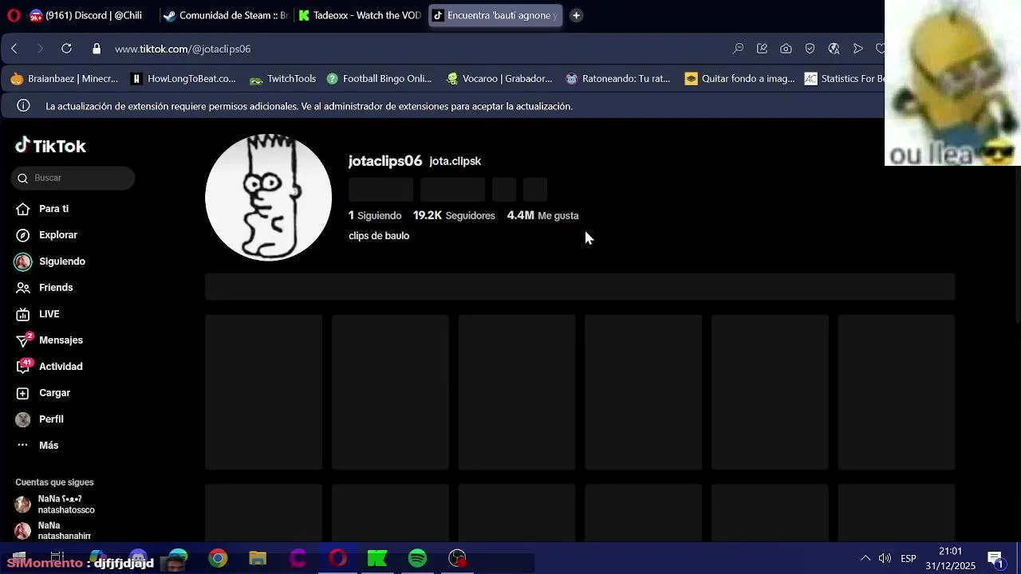Open Chrome from the taskbar
The image size is (1021, 574).
pyautogui.click(x=218, y=559)
